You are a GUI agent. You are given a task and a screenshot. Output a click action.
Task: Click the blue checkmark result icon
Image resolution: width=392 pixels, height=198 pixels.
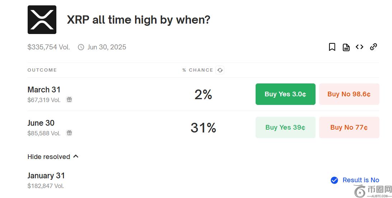334,180
